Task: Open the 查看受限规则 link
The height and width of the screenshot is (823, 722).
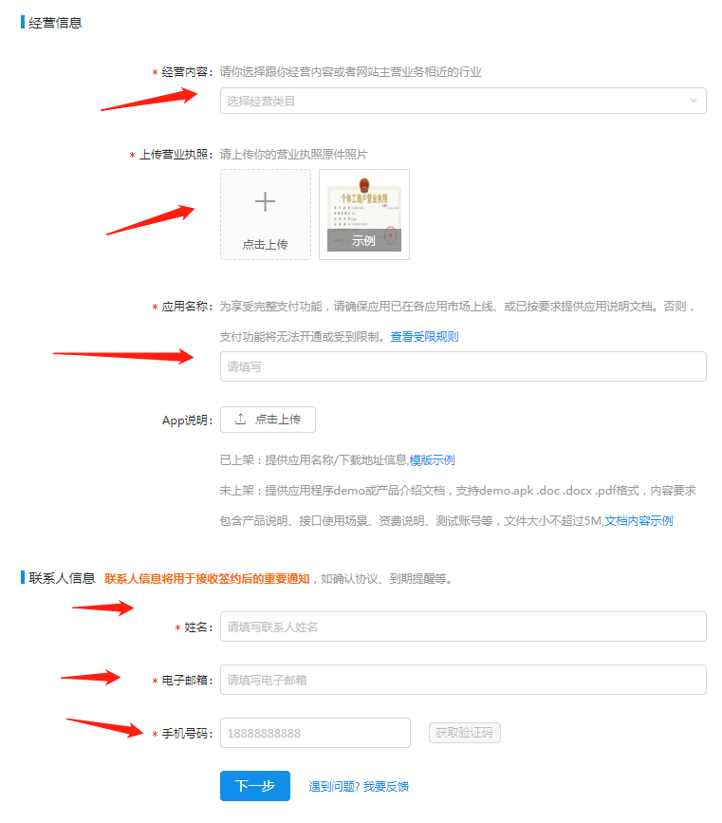Action: (x=424, y=336)
